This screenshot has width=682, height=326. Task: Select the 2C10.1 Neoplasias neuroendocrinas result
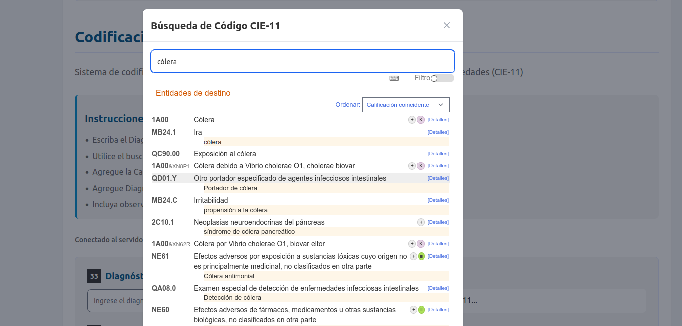tap(259, 222)
